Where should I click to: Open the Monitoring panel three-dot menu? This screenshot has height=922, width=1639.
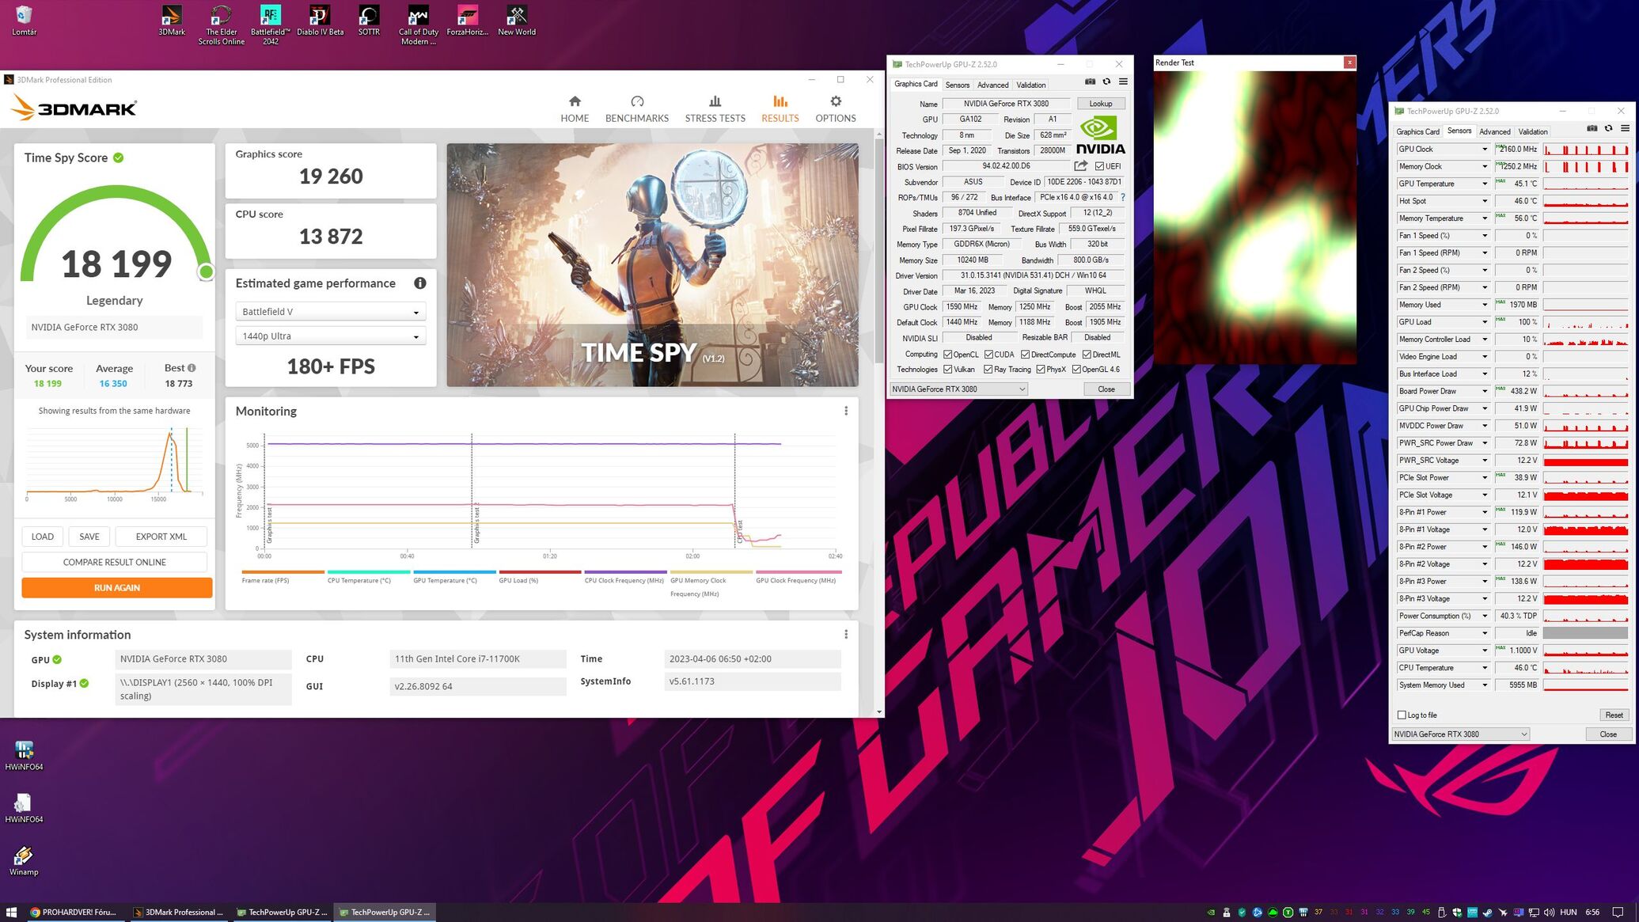click(846, 411)
